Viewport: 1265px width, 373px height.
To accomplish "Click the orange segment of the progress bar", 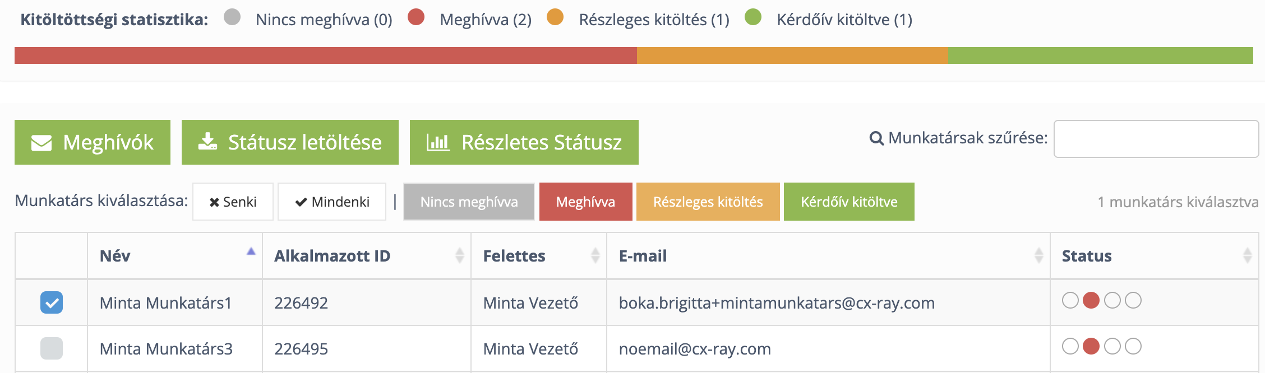I will click(792, 55).
